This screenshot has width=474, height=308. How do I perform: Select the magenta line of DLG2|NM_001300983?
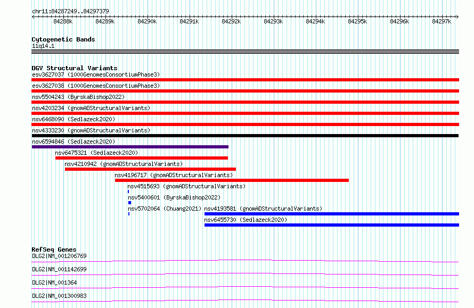(x=245, y=301)
